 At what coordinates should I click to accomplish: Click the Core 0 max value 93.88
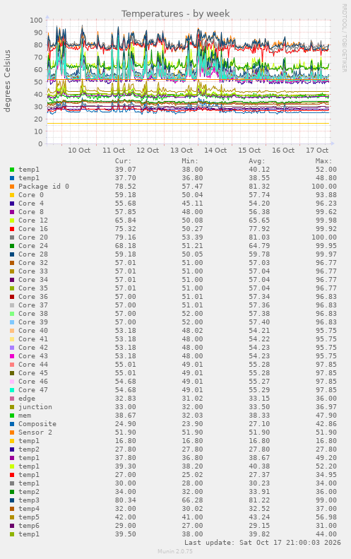326,195
